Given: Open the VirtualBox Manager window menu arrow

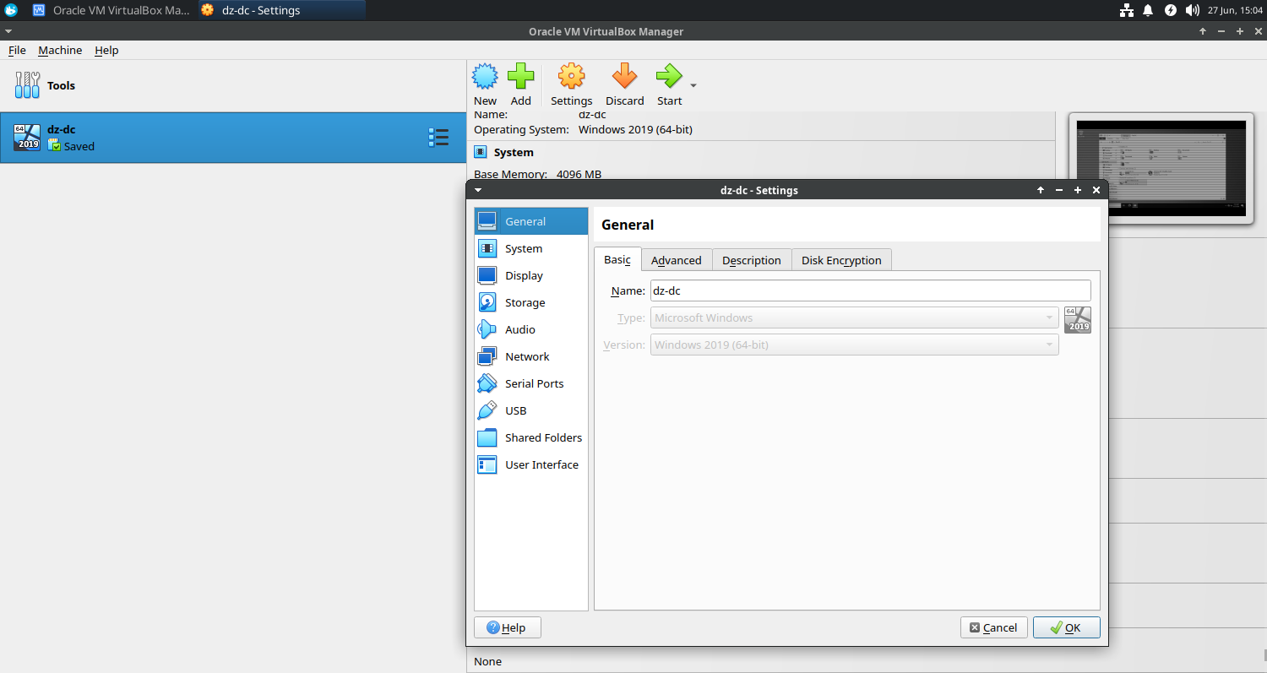Looking at the screenshot, I should (8, 31).
